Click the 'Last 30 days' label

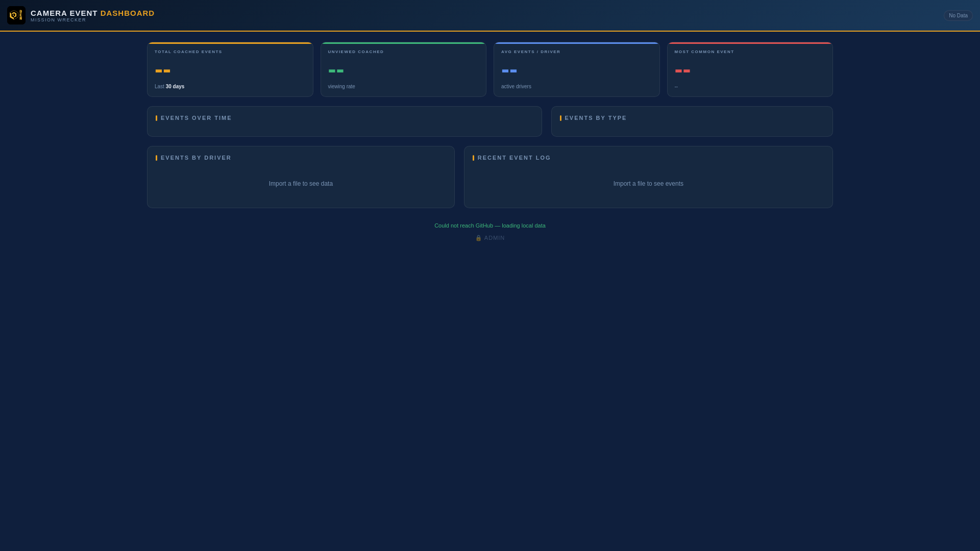pos(169,87)
